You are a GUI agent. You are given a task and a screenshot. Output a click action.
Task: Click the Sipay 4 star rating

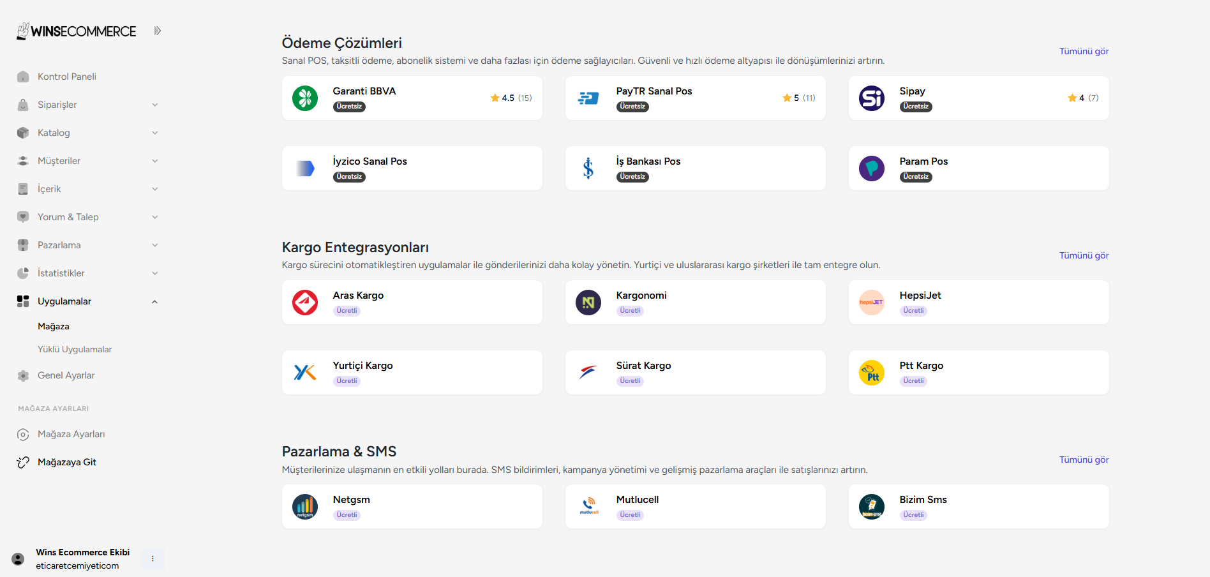[1083, 98]
